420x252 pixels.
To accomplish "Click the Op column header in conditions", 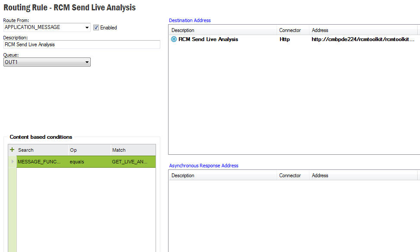I will [89, 150].
